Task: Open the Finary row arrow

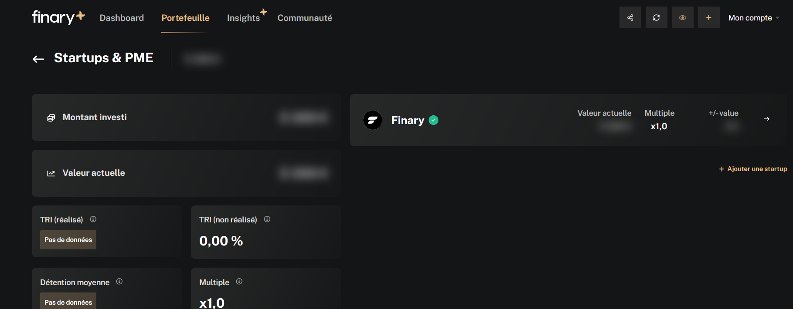Action: [x=766, y=119]
